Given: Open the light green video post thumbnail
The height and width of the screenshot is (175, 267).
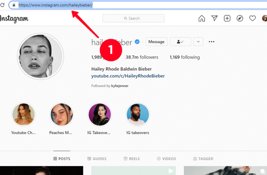Looking at the screenshot, I should 133,171.
